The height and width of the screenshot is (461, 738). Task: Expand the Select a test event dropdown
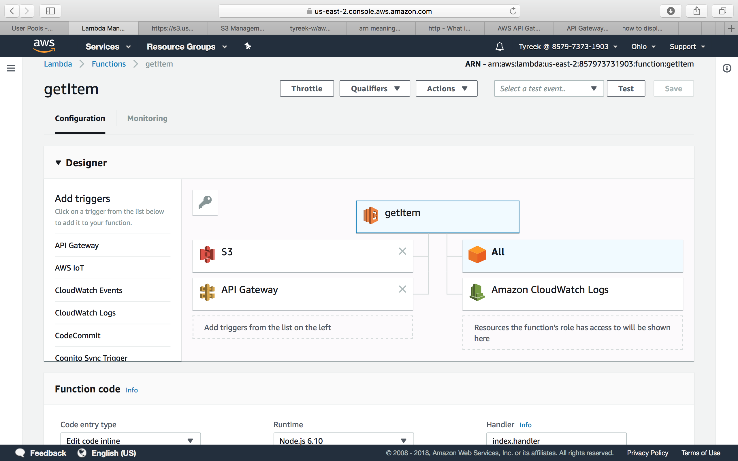pos(548,89)
